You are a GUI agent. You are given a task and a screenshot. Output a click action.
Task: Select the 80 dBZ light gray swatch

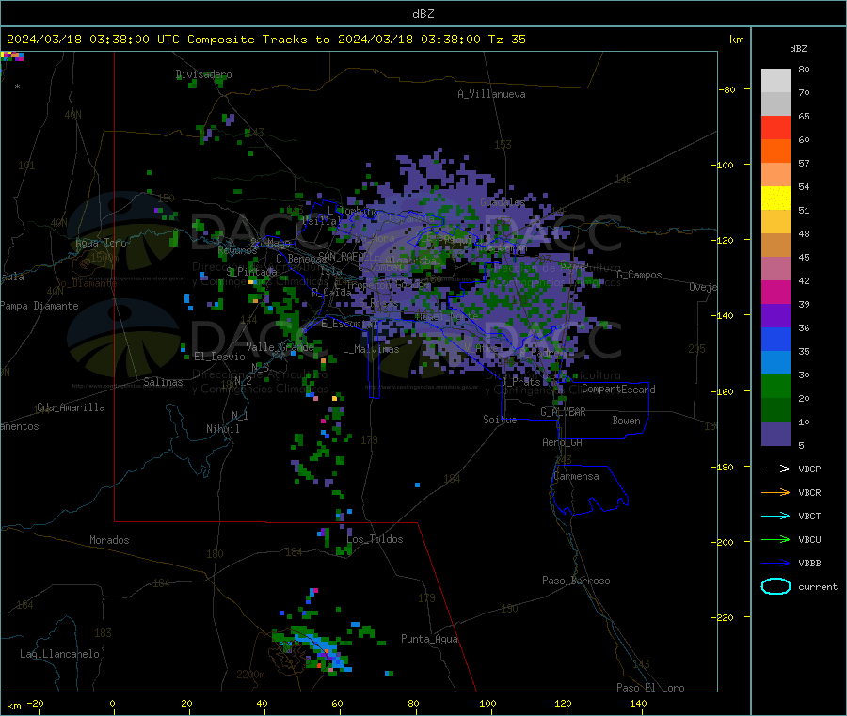coord(775,81)
